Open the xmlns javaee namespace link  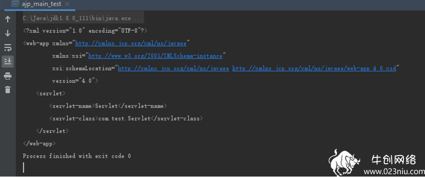pyautogui.click(x=131, y=43)
